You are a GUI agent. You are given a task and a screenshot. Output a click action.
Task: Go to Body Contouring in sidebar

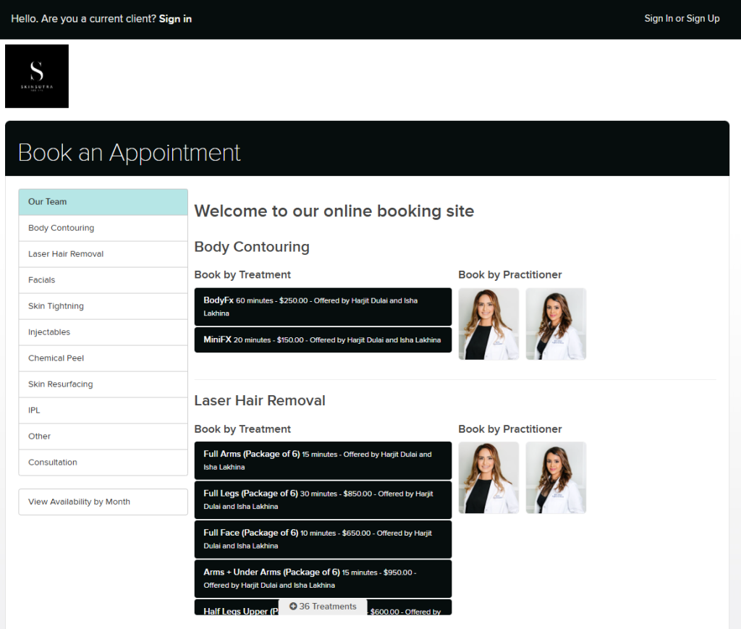(103, 228)
